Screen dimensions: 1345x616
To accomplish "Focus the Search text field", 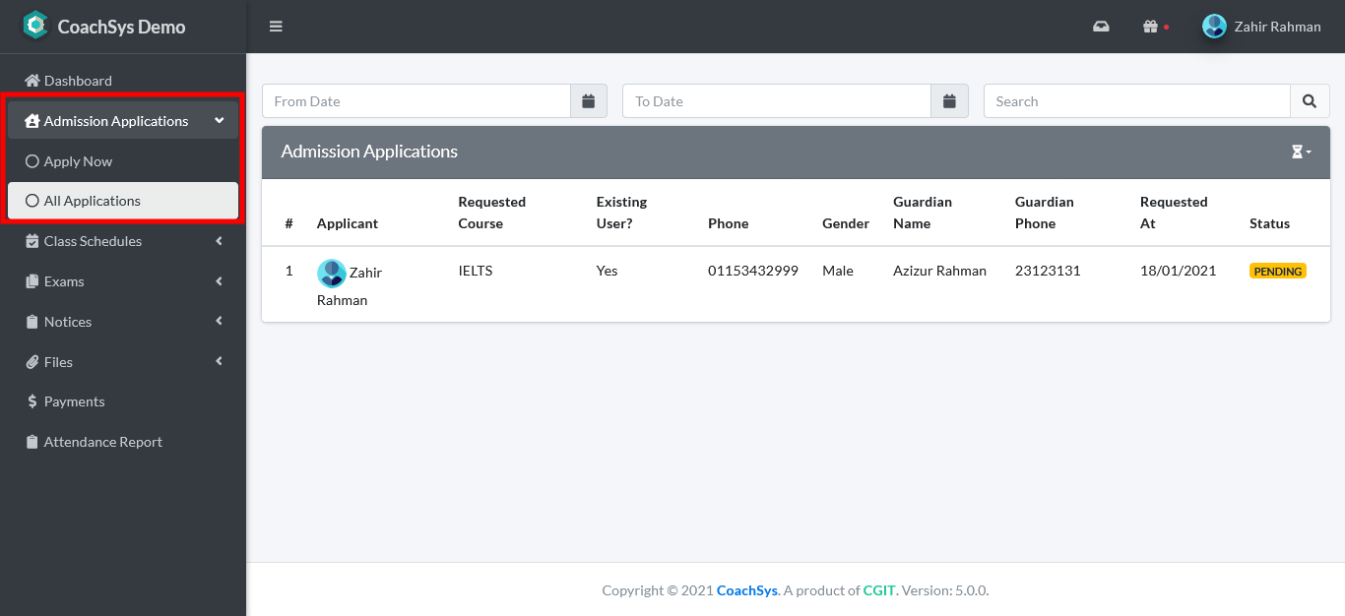I will pyautogui.click(x=1136, y=101).
